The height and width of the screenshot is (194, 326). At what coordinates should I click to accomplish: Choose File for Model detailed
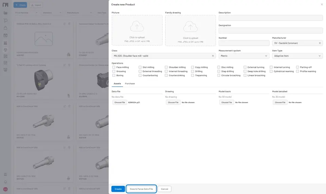pyautogui.click(x=280, y=102)
